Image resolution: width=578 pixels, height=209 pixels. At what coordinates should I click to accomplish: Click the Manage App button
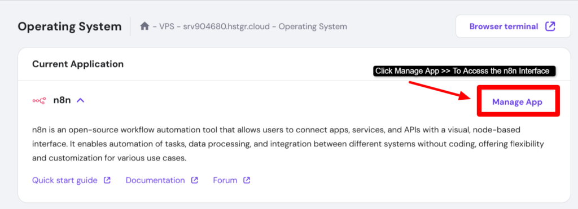pos(517,102)
